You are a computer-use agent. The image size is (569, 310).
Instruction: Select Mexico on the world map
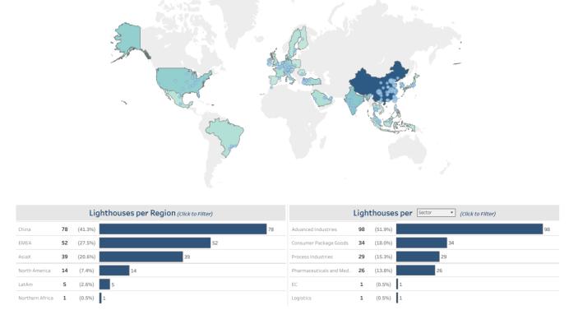pyautogui.click(x=178, y=99)
